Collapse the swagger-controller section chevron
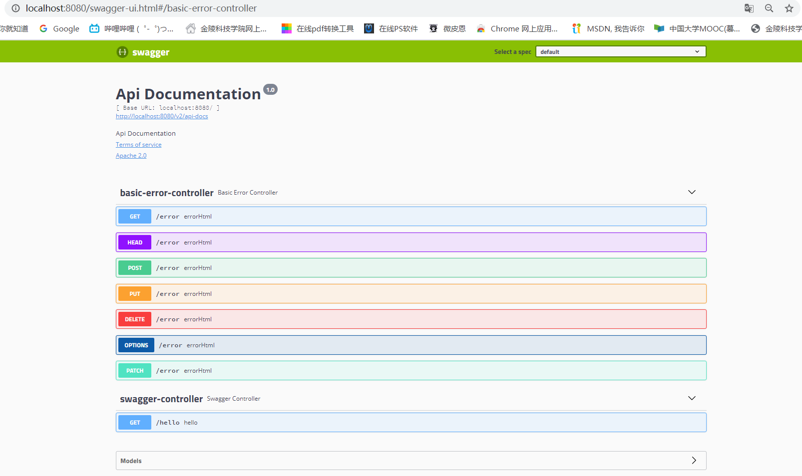This screenshot has height=476, width=802. point(692,398)
